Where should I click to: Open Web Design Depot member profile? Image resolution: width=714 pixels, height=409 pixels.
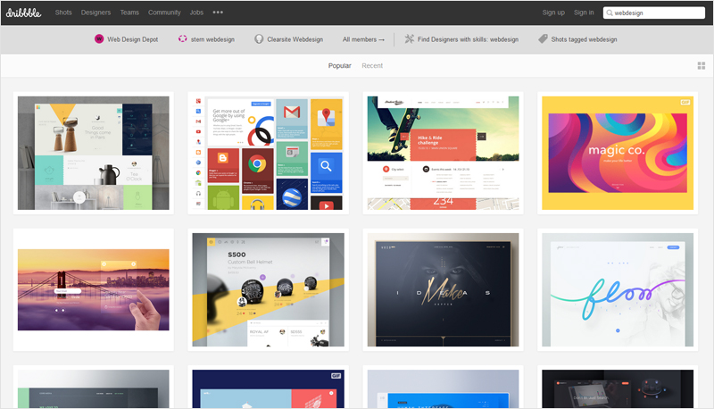click(132, 39)
